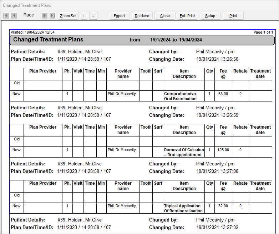Go to the first page
279x234 pixels.
coord(6,16)
